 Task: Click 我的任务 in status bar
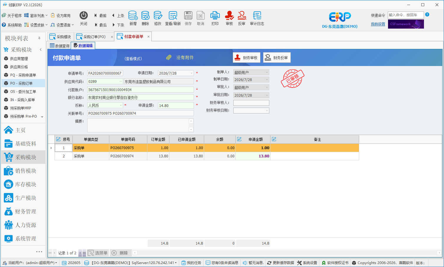click(x=191, y=263)
